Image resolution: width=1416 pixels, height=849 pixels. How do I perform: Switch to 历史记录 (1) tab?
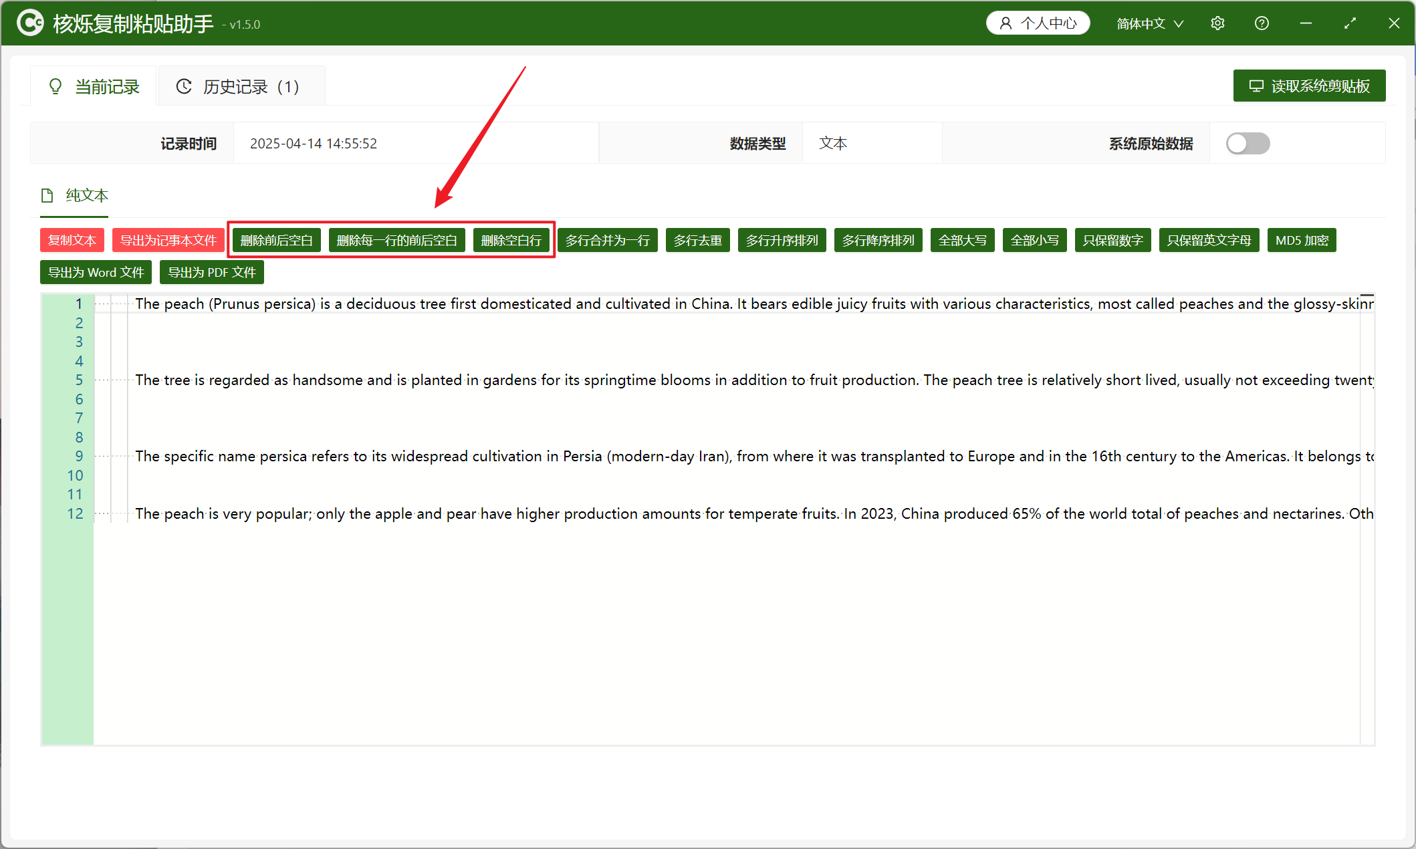[241, 86]
